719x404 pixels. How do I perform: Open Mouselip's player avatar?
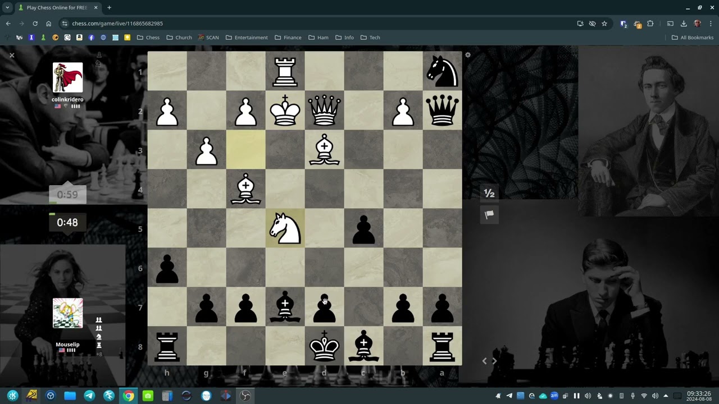tap(67, 313)
